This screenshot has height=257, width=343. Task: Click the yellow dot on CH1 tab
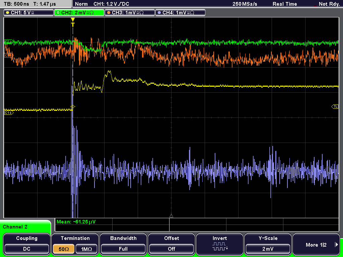pyautogui.click(x=8, y=13)
